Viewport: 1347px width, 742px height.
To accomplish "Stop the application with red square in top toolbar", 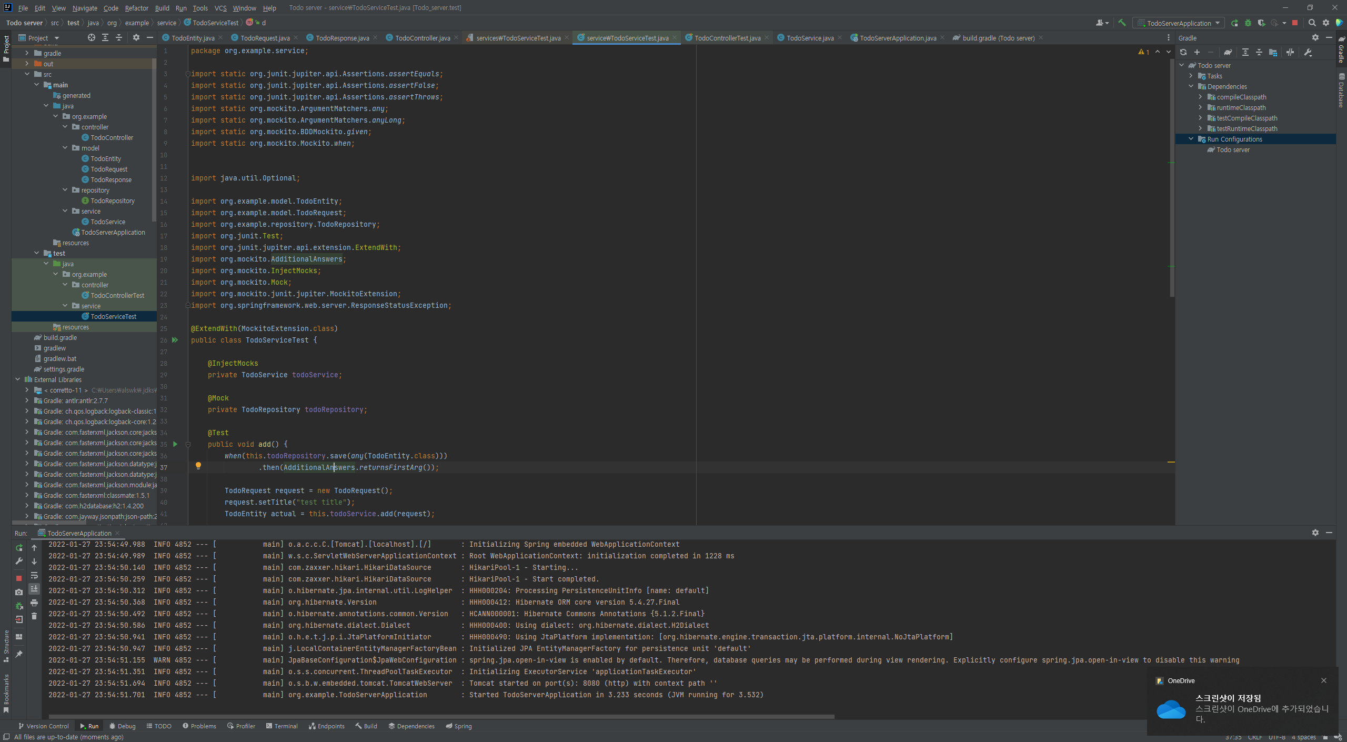I will click(x=1295, y=23).
